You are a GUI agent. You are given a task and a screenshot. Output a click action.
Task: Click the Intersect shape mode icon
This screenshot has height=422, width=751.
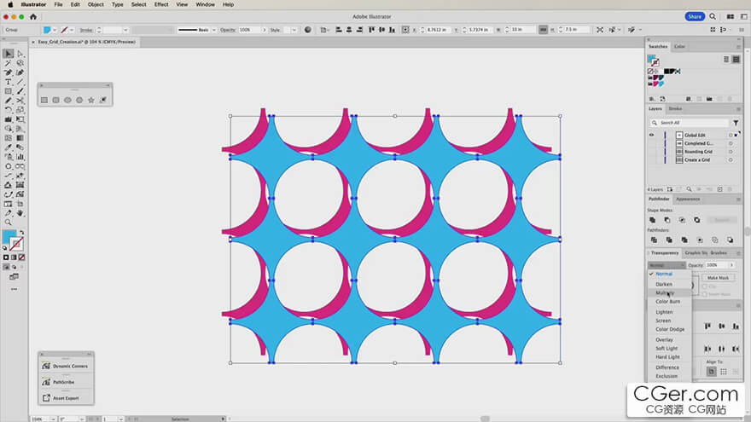coord(682,220)
